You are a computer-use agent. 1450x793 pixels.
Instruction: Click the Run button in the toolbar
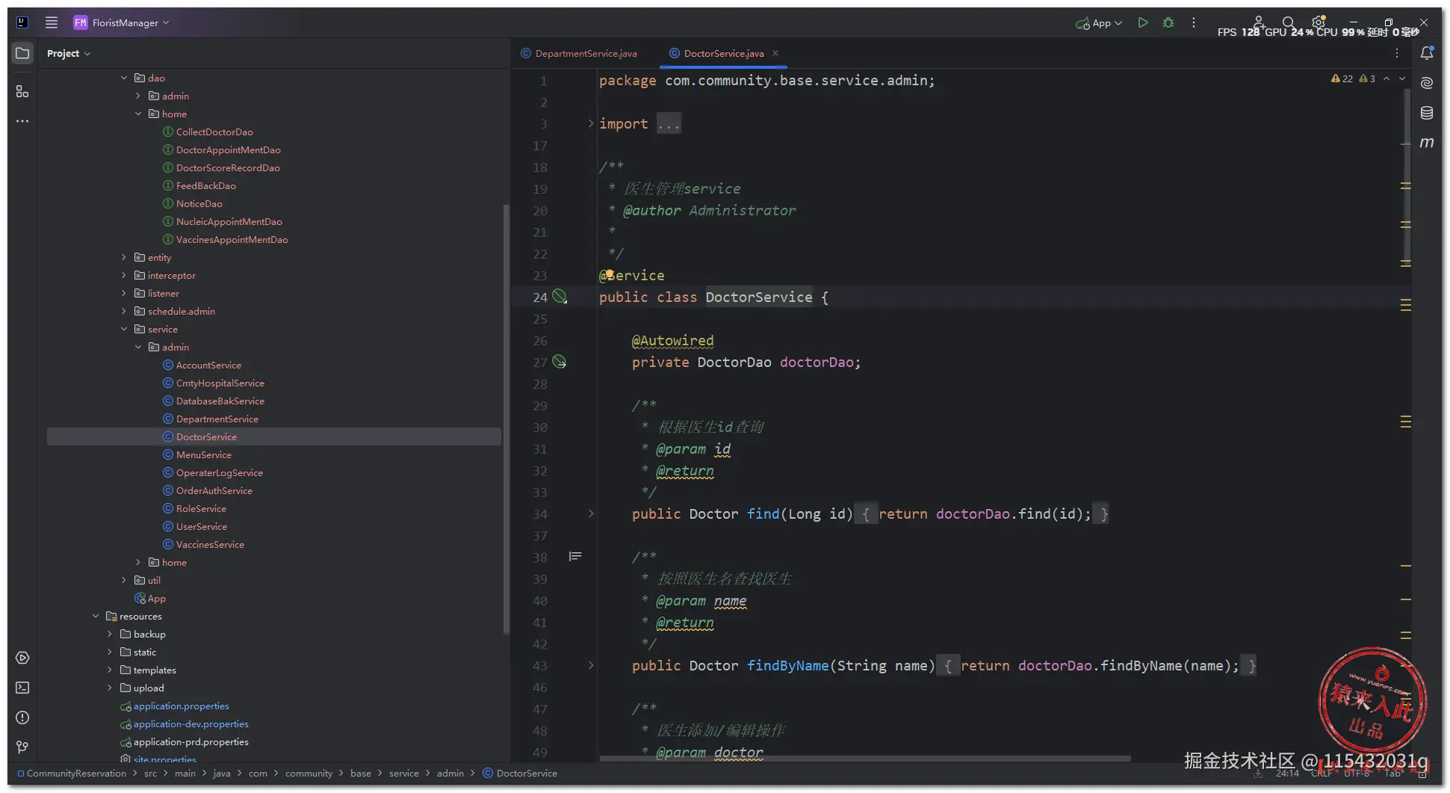point(1143,22)
